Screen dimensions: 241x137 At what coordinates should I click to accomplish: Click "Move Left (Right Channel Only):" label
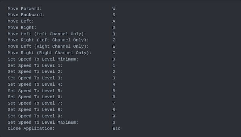(x=48, y=46)
